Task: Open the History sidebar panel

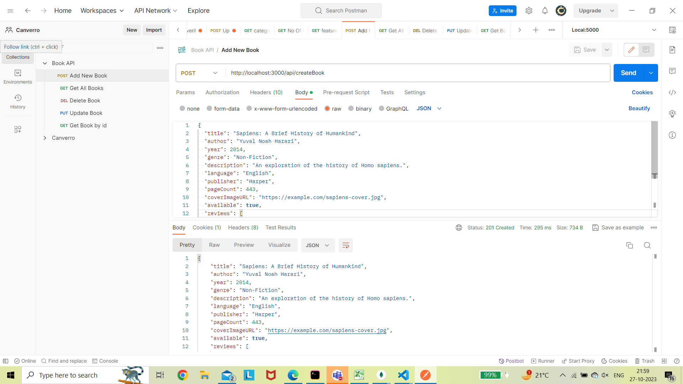Action: point(17,101)
